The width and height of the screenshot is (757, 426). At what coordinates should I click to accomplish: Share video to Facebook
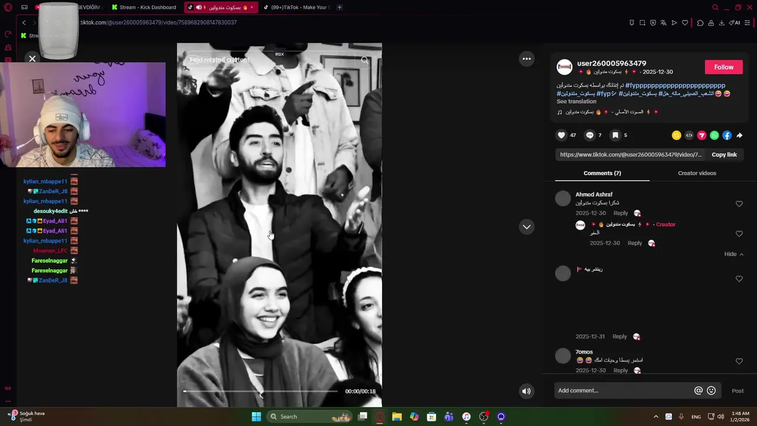(727, 135)
